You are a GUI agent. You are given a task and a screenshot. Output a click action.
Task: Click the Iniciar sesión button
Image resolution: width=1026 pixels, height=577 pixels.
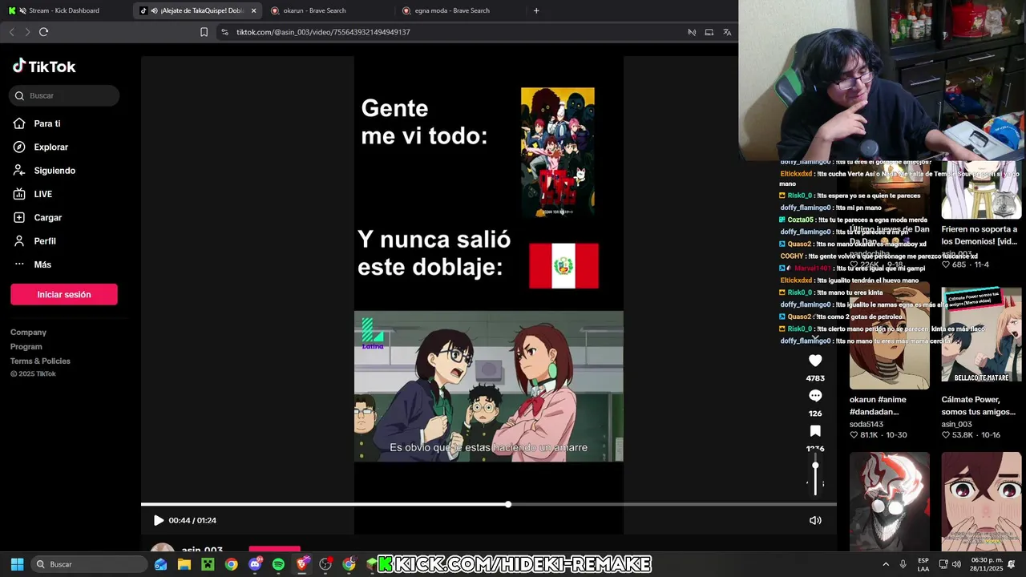[x=64, y=294]
